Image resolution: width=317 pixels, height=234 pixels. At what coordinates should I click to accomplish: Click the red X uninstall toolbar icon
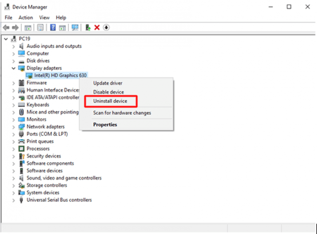(x=97, y=28)
